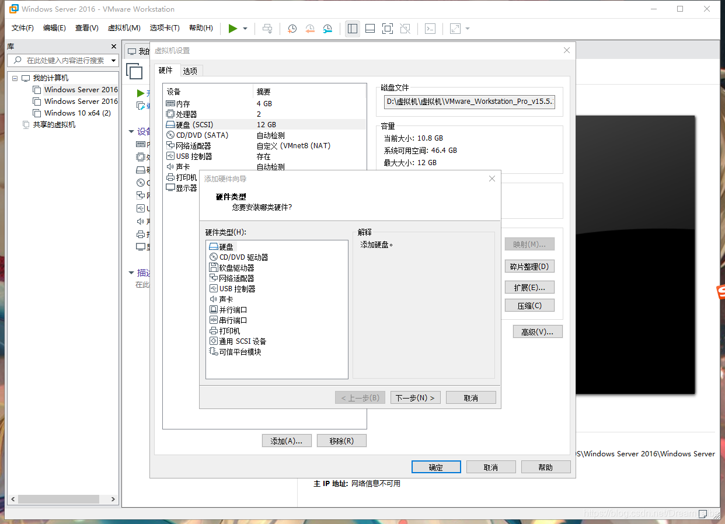
Task: Open the console view toolbar icon
Action: [x=430, y=29]
